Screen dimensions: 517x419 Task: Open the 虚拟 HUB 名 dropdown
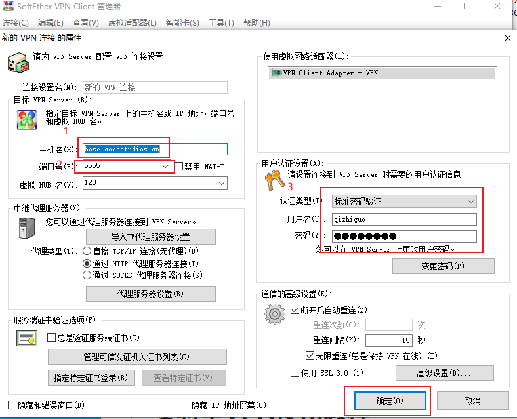coord(222,183)
